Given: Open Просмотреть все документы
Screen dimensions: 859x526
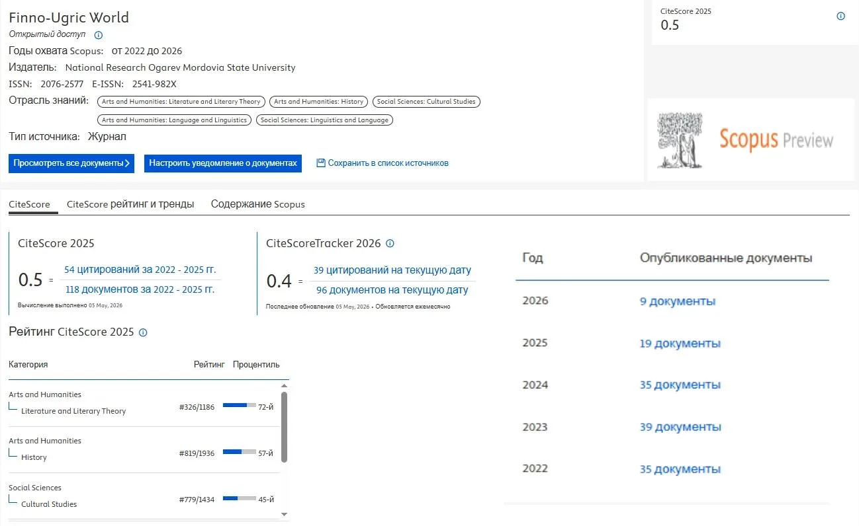Looking at the screenshot, I should (71, 163).
